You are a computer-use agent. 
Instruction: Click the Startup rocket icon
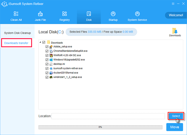[113, 14]
